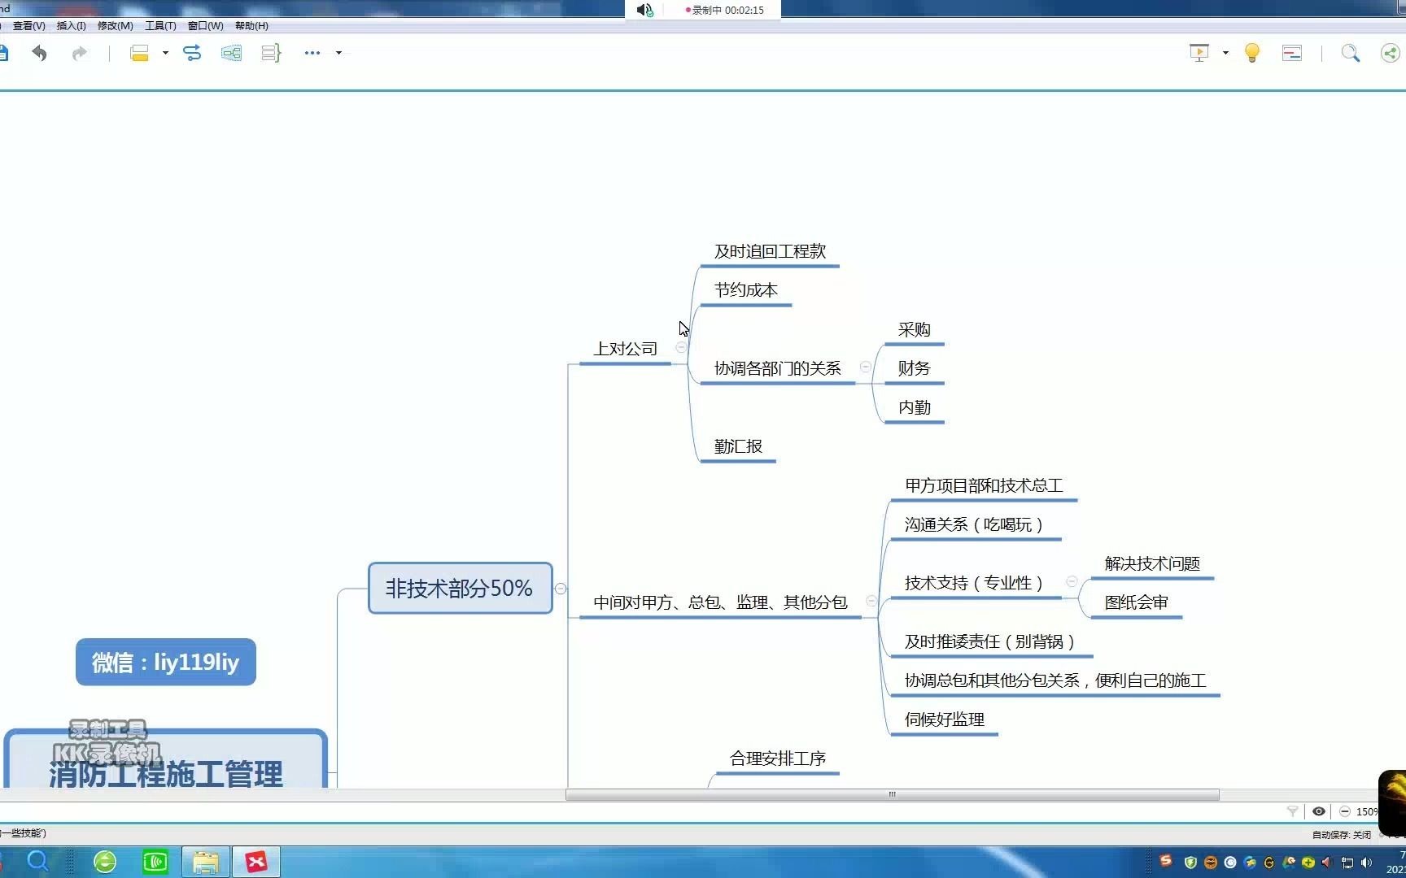This screenshot has height=878, width=1406.
Task: Collapse the 上对公司 subtopics
Action: [x=681, y=347]
